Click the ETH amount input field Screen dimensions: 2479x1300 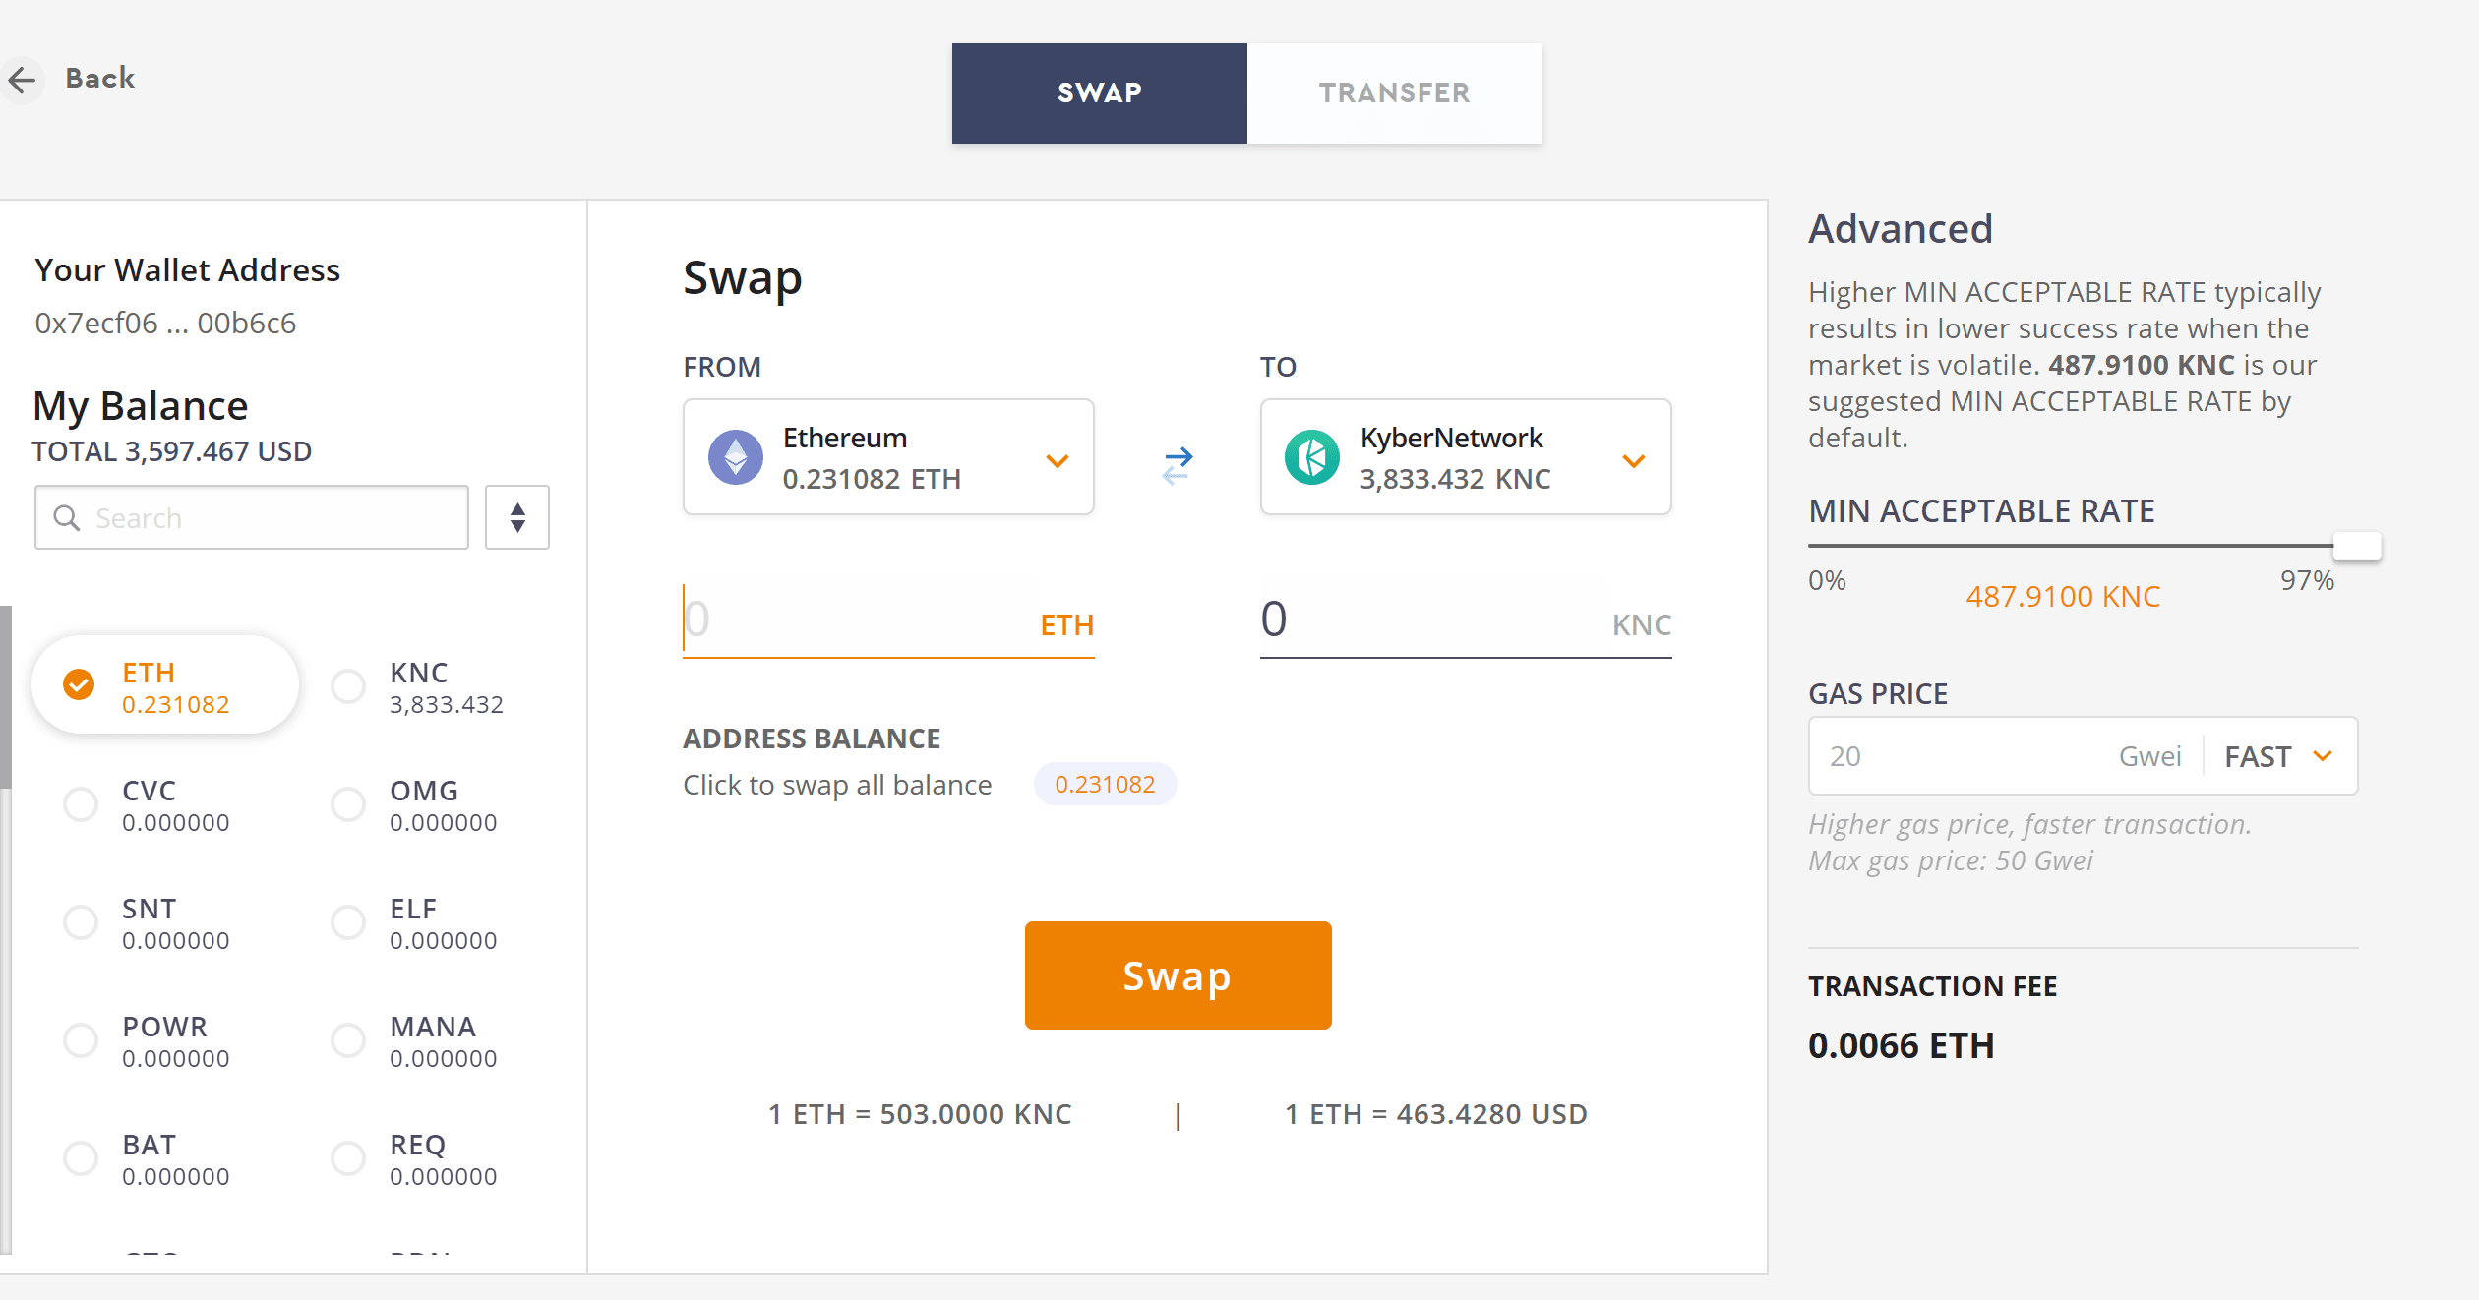click(856, 620)
